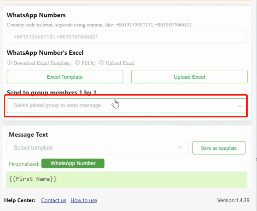
Task: Click the Select template chevron arrow
Action: coord(180,147)
